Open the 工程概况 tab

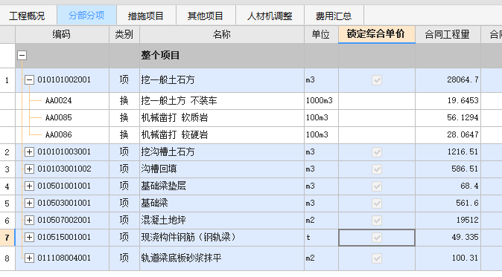click(x=27, y=16)
